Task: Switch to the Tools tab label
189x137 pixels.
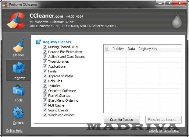Action: [x=19, y=100]
